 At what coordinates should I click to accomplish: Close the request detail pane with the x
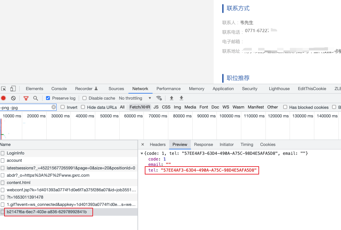point(143,145)
